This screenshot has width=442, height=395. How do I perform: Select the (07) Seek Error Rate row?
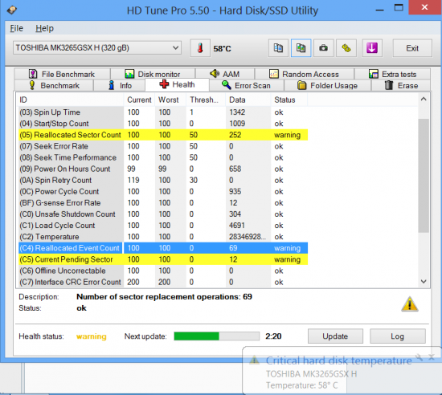(x=163, y=146)
